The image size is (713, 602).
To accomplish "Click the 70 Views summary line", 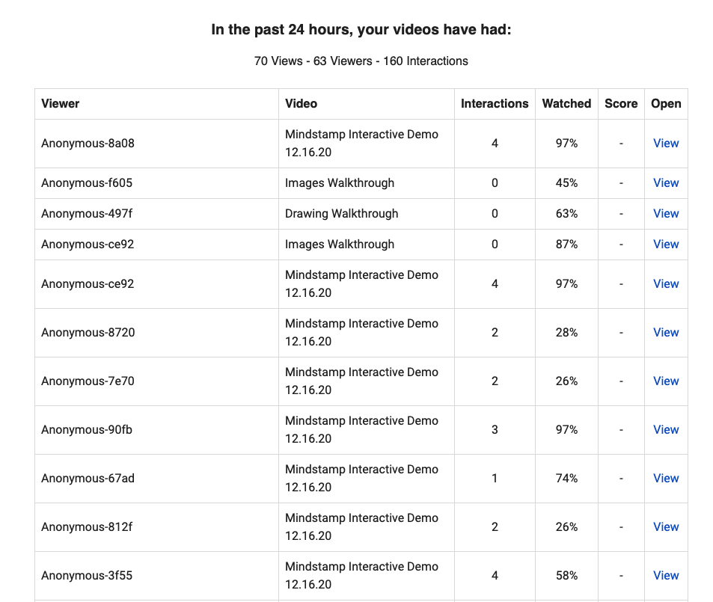I will point(361,61).
